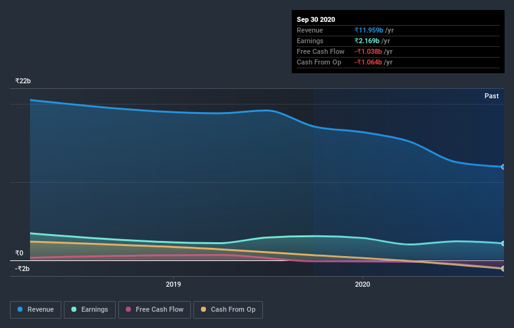Click the ₹11.959b revenue value
514x328 pixels.
pyautogui.click(x=369, y=30)
